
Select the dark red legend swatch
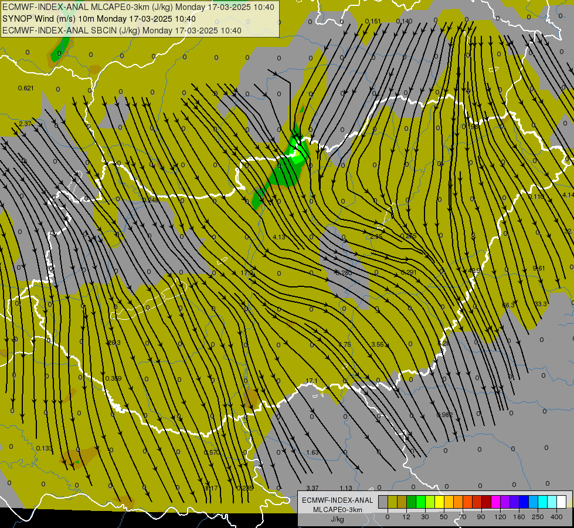pyautogui.click(x=486, y=502)
